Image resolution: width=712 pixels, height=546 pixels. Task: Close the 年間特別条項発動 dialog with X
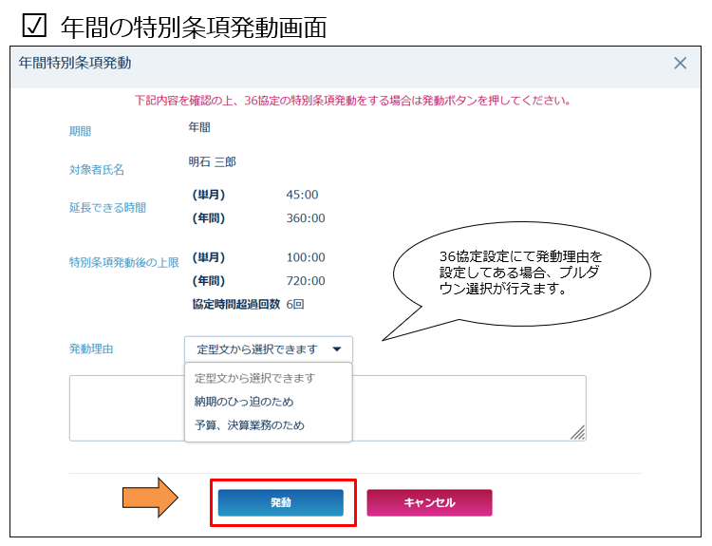tap(680, 64)
